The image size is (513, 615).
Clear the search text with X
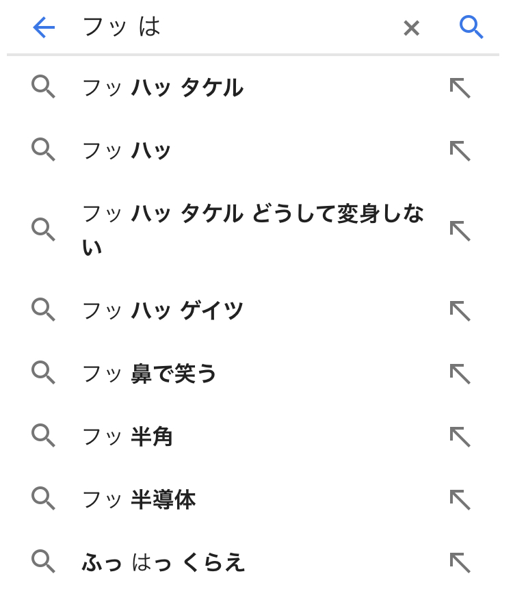point(411,28)
